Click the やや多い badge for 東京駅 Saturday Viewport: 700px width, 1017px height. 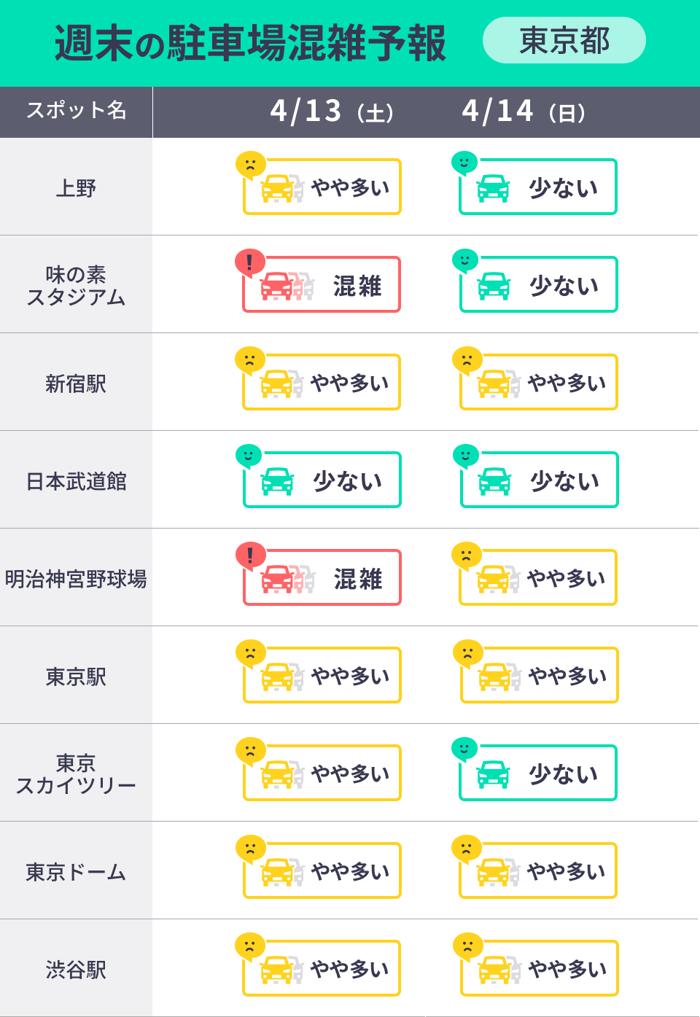click(322, 676)
